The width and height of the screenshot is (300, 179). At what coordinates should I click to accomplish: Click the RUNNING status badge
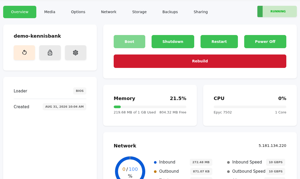277,12
